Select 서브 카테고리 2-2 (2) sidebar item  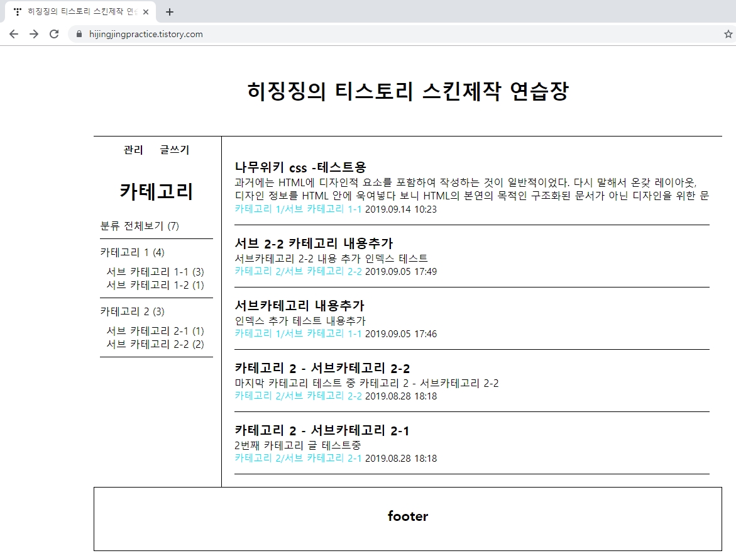tap(155, 344)
